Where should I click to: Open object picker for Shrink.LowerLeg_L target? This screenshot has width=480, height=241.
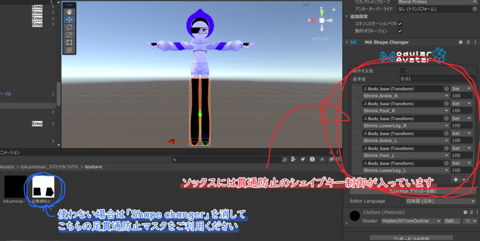coord(447,163)
